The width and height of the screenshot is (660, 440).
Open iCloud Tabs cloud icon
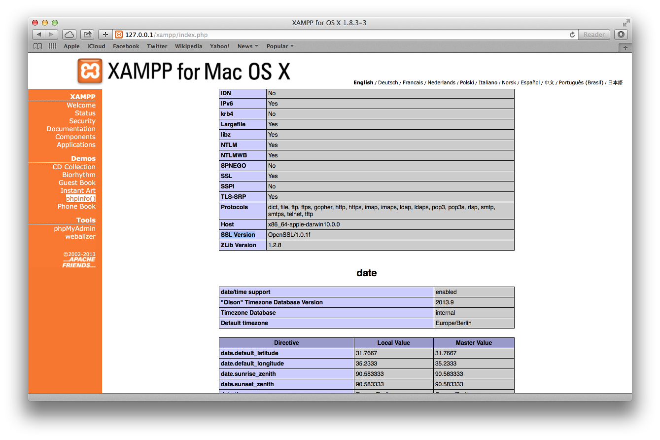[x=69, y=35]
